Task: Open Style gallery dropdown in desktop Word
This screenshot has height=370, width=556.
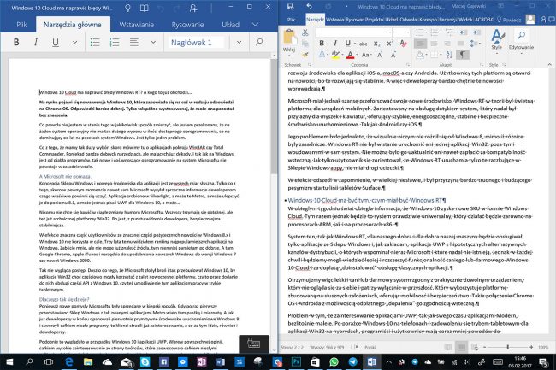Action: tap(497, 41)
